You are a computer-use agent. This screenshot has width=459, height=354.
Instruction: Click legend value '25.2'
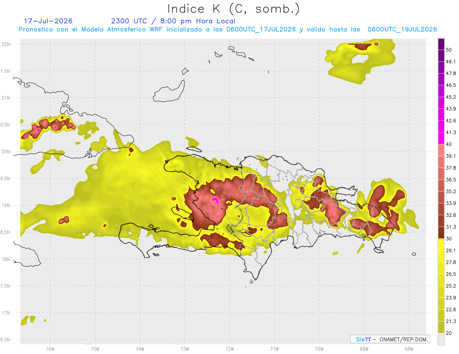click(x=451, y=286)
